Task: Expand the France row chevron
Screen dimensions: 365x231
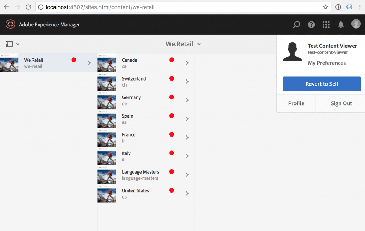Action: pos(187,137)
